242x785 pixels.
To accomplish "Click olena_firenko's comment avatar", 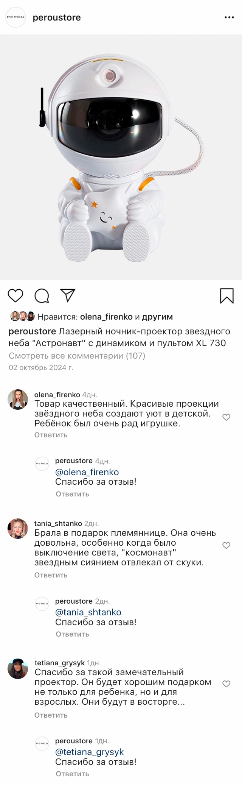I will [18, 400].
